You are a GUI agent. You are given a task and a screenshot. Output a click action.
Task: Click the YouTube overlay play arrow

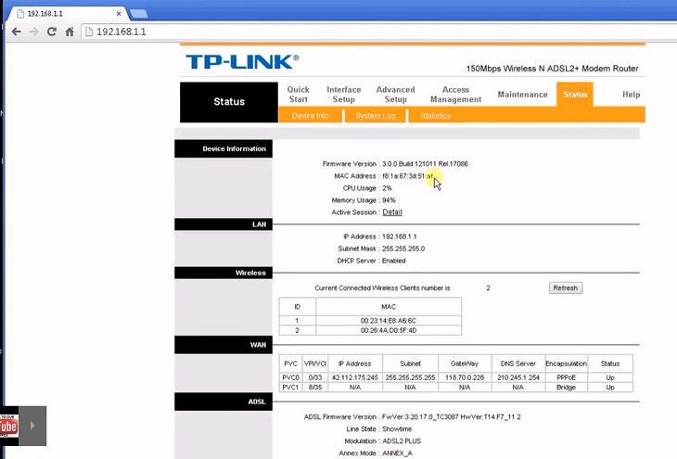[x=32, y=426]
